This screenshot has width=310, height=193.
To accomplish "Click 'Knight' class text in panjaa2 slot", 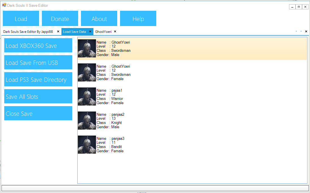I will (x=116, y=123).
